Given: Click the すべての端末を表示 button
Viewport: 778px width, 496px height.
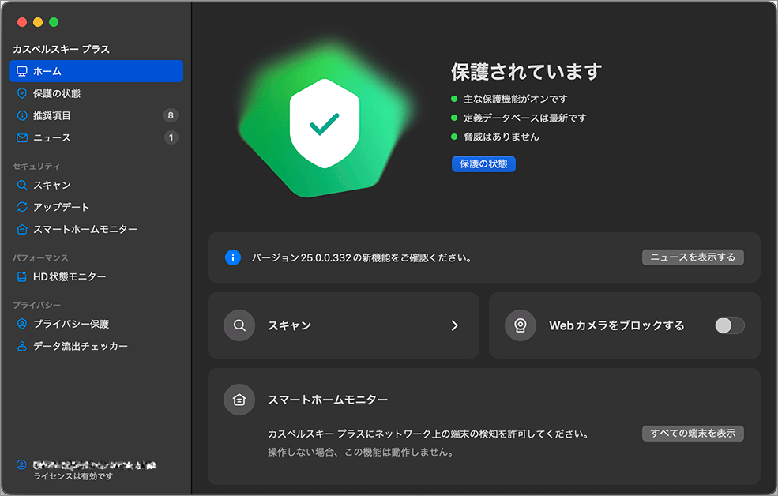Looking at the screenshot, I should click(x=693, y=434).
